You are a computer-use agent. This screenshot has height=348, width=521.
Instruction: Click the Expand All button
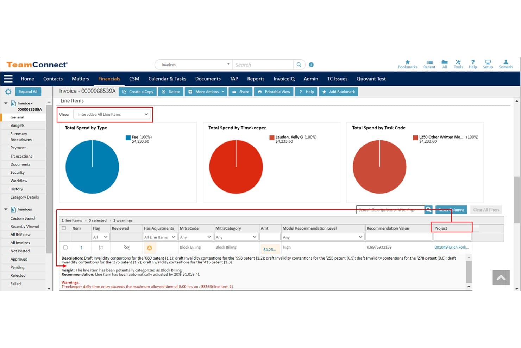(28, 92)
